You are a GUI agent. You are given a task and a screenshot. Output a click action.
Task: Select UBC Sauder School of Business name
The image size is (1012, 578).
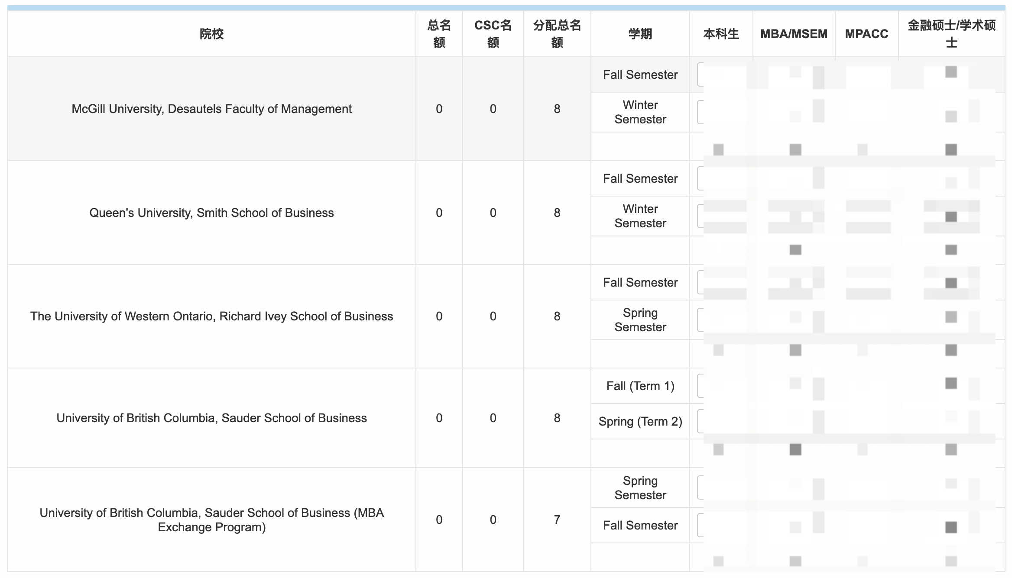[211, 418]
